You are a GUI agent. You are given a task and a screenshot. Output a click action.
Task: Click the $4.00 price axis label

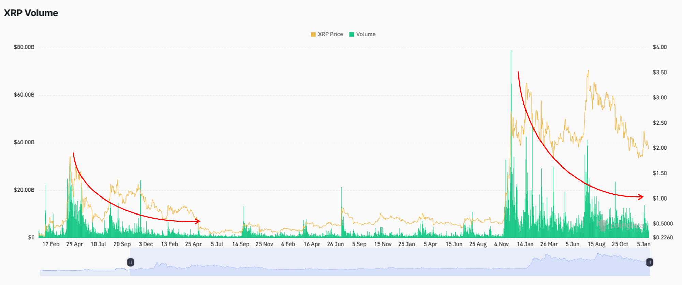[x=659, y=47]
